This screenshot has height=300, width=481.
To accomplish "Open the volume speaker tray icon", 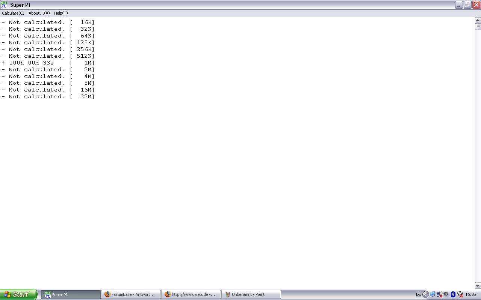I will tap(446, 294).
